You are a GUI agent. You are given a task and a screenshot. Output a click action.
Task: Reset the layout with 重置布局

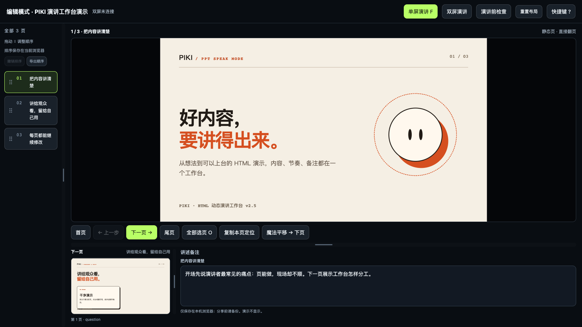coord(529,12)
